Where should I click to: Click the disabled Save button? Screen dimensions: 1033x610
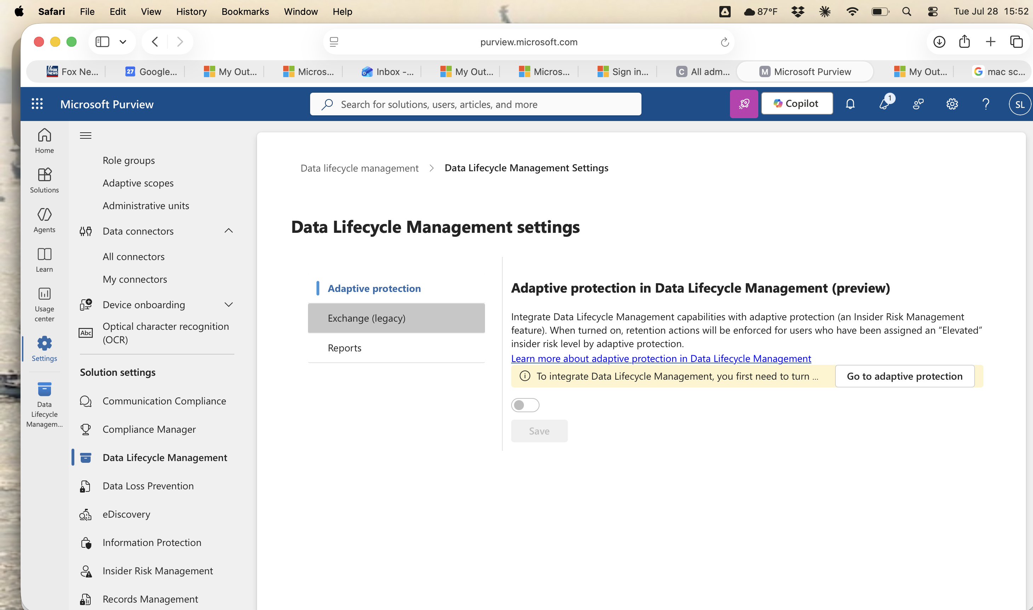(539, 431)
